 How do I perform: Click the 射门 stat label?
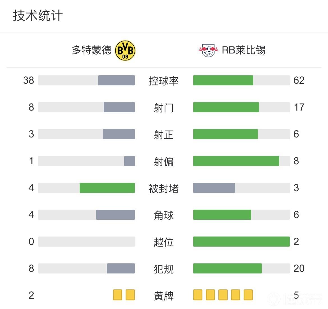[164, 108]
